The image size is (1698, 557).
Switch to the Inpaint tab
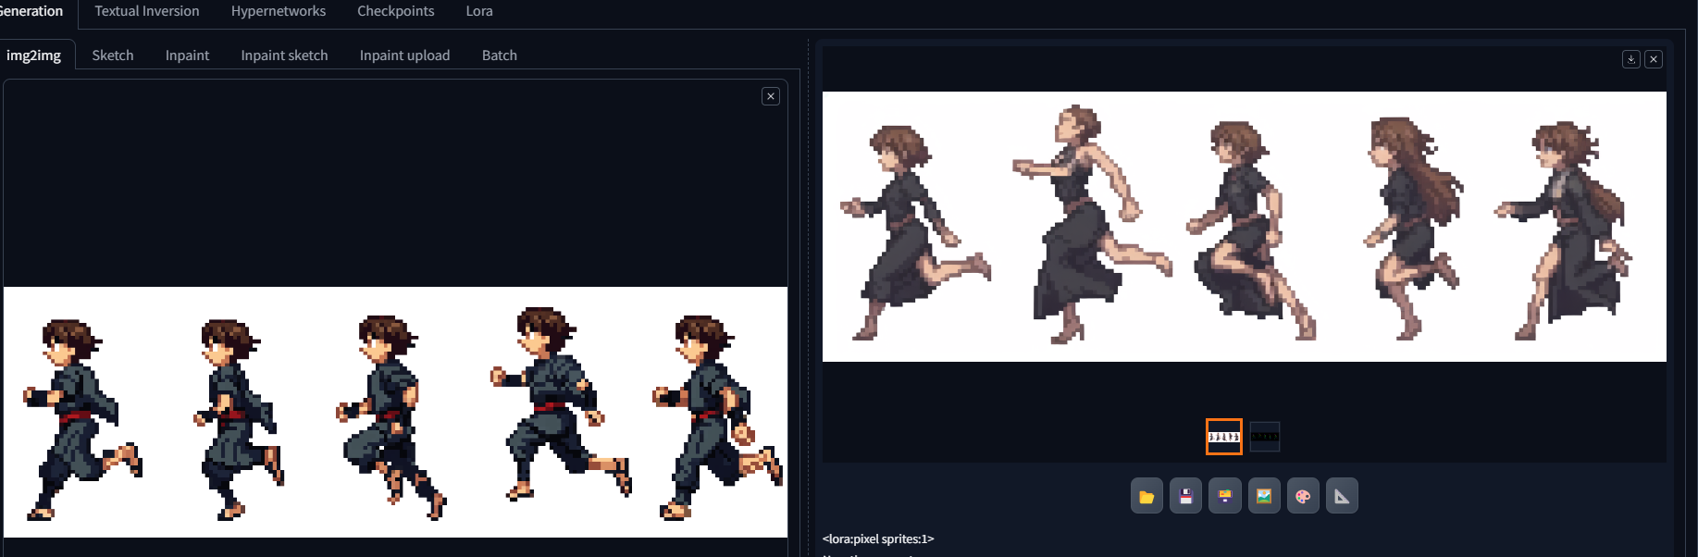pyautogui.click(x=188, y=56)
